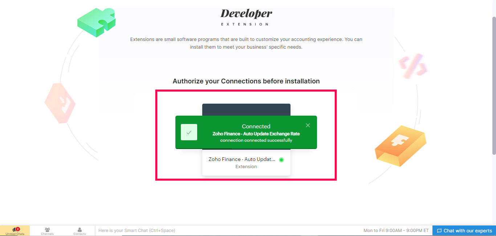Click the page vertical scrollbar
Image resolution: width=496 pixels, height=236 pixels.
(x=494, y=86)
